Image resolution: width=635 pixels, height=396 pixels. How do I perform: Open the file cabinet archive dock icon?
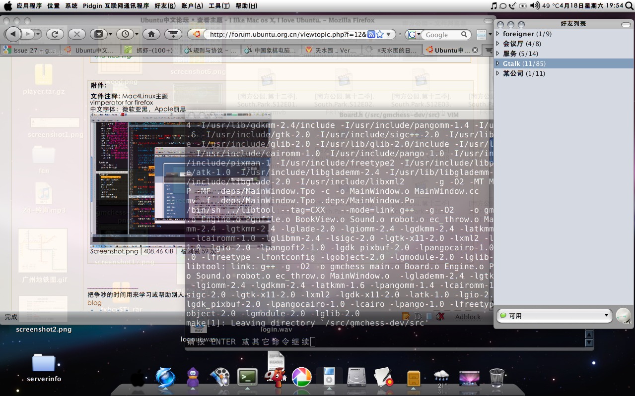(414, 379)
